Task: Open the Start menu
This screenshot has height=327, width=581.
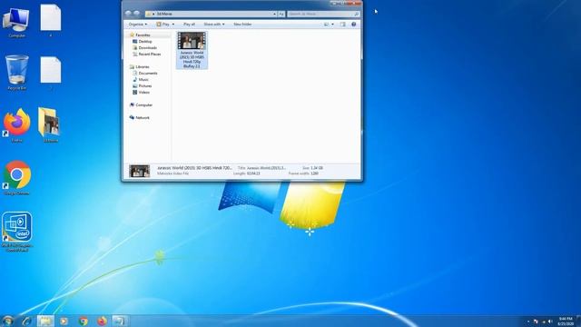Action: pyautogui.click(x=8, y=321)
